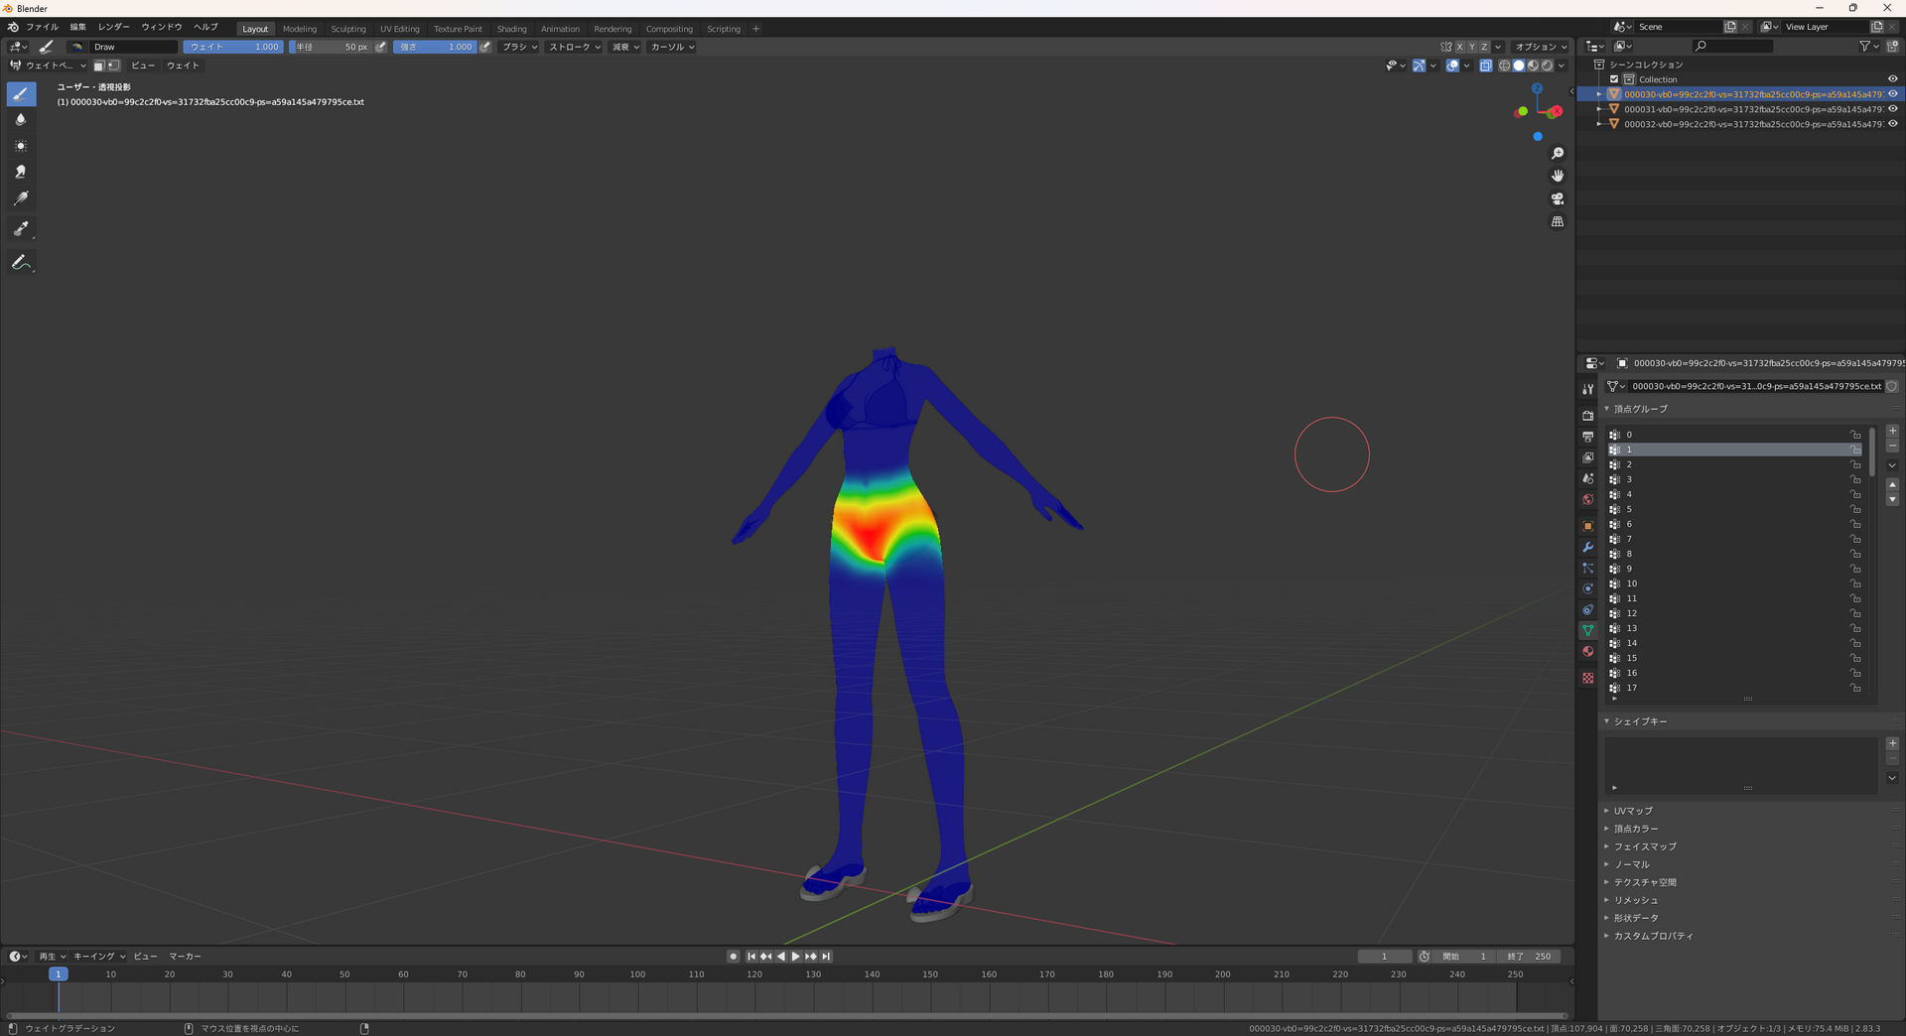This screenshot has width=1906, height=1036.
Task: Expand object 000031 in outliner tree
Action: click(1599, 109)
